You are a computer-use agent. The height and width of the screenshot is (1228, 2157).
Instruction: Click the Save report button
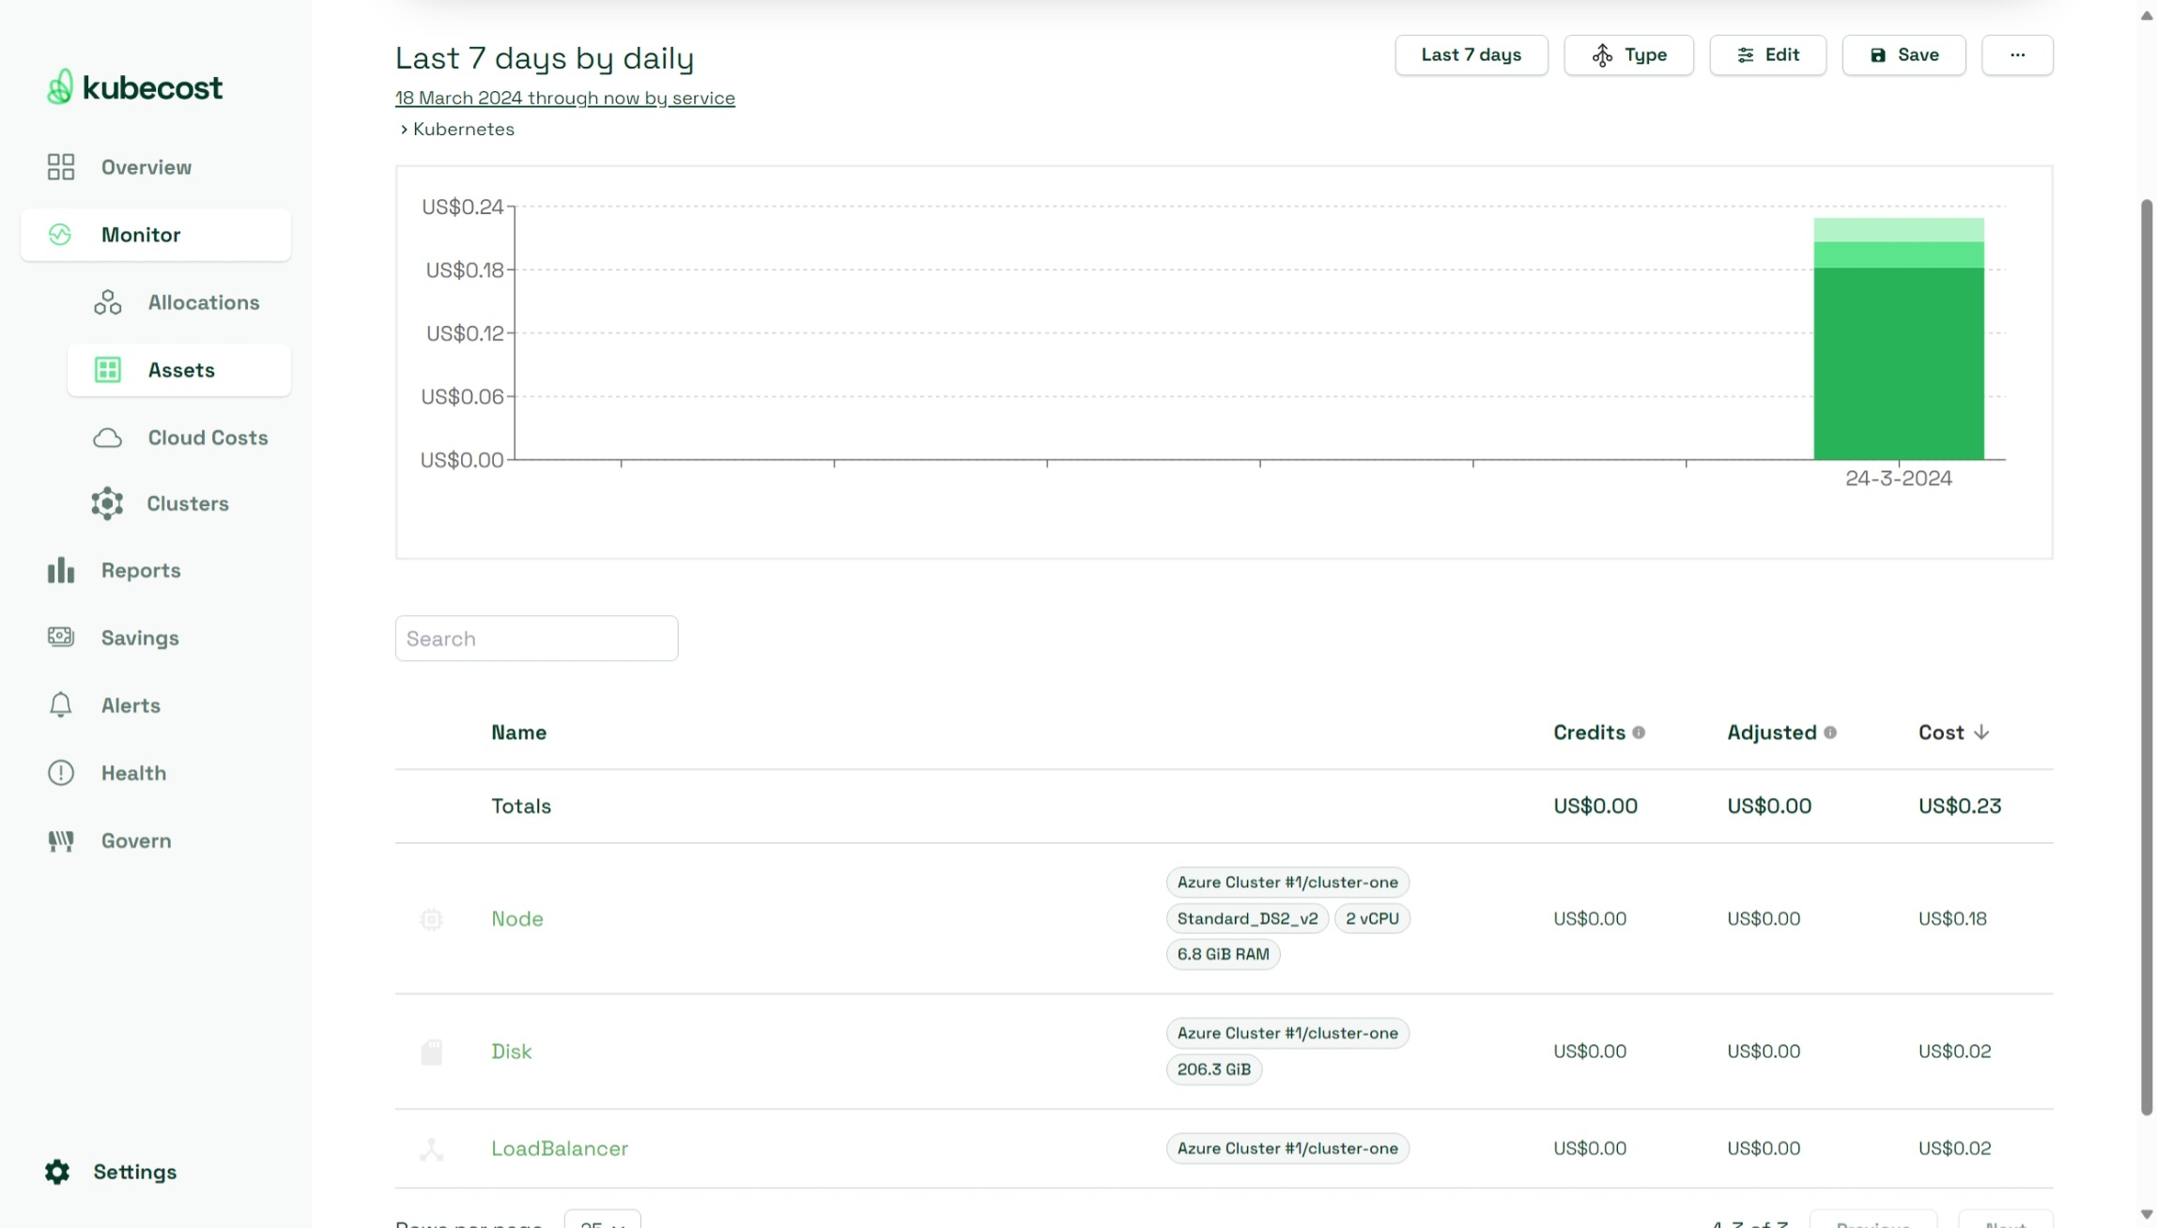pyautogui.click(x=1903, y=54)
